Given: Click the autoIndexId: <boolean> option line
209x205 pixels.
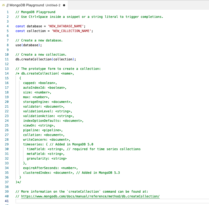Looking at the screenshot, I should tap(45, 88).
